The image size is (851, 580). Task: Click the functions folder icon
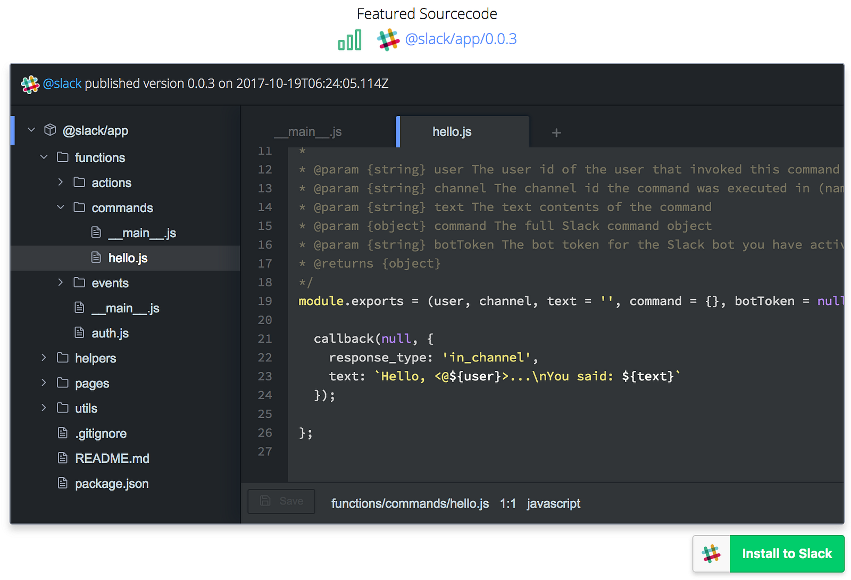click(63, 157)
